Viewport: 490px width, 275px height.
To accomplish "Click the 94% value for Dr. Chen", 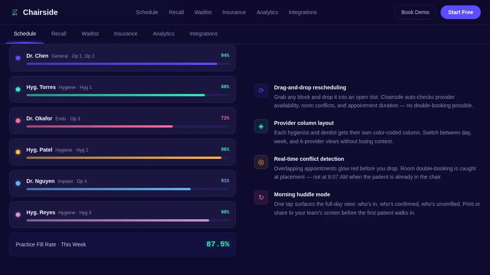I will (225, 55).
